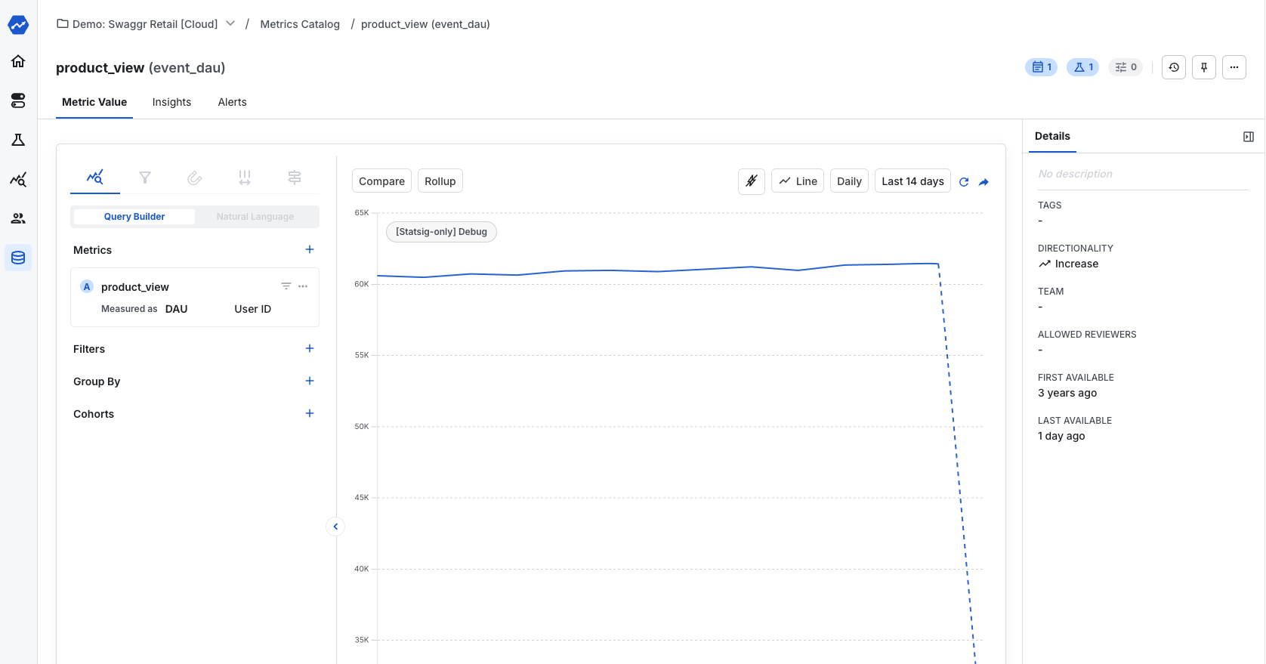The image size is (1266, 664).
Task: Open Users people icon in sidebar
Action: (18, 218)
